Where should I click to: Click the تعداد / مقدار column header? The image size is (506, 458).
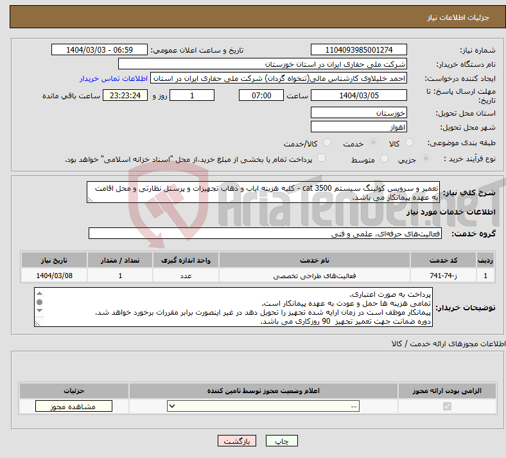point(120,260)
